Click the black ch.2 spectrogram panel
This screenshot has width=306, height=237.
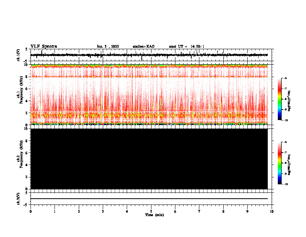(149, 159)
